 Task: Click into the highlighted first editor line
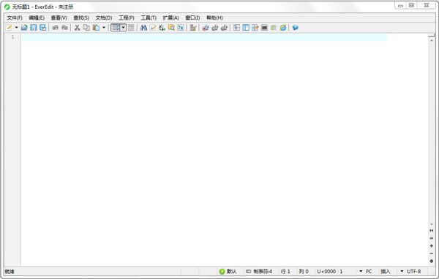tap(205, 37)
